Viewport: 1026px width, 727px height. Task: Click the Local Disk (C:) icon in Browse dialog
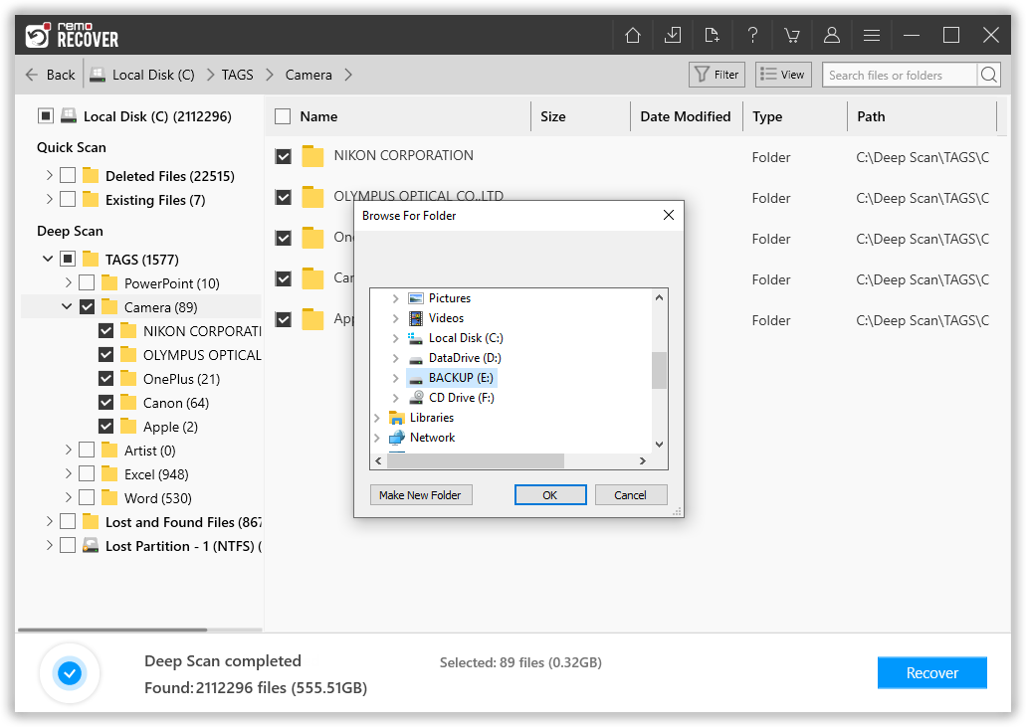416,338
